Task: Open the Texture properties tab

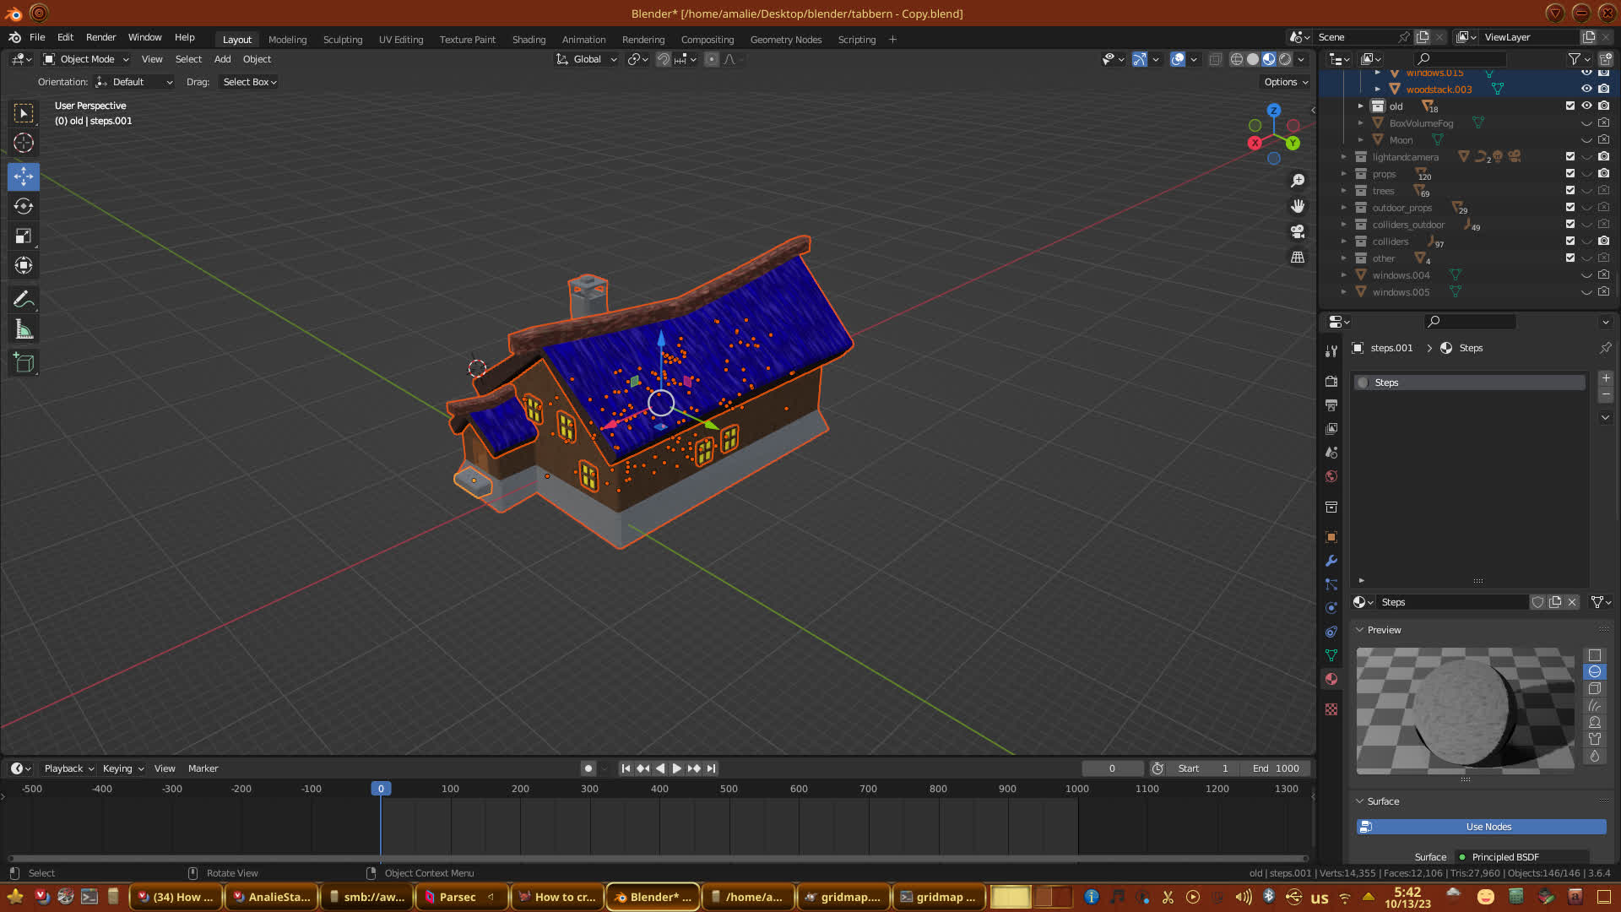Action: (x=1331, y=709)
